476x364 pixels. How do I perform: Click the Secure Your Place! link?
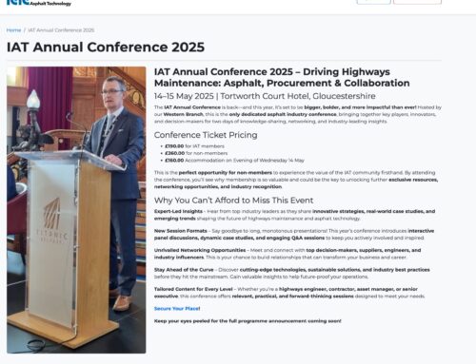(x=177, y=309)
